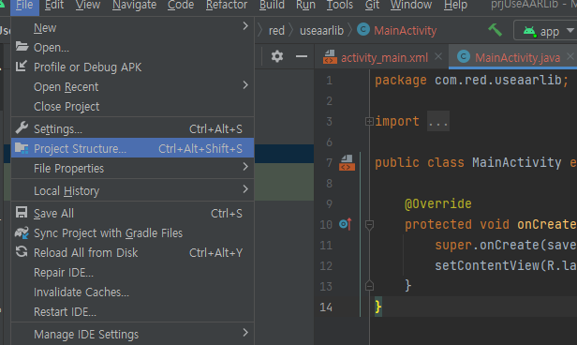Choose Close Project

click(x=132, y=107)
